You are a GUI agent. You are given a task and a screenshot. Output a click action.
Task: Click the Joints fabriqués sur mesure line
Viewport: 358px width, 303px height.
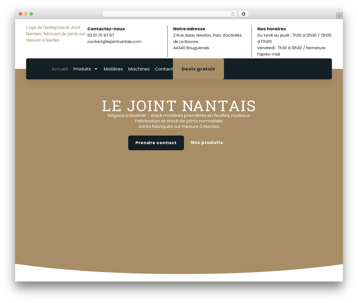pos(179,127)
